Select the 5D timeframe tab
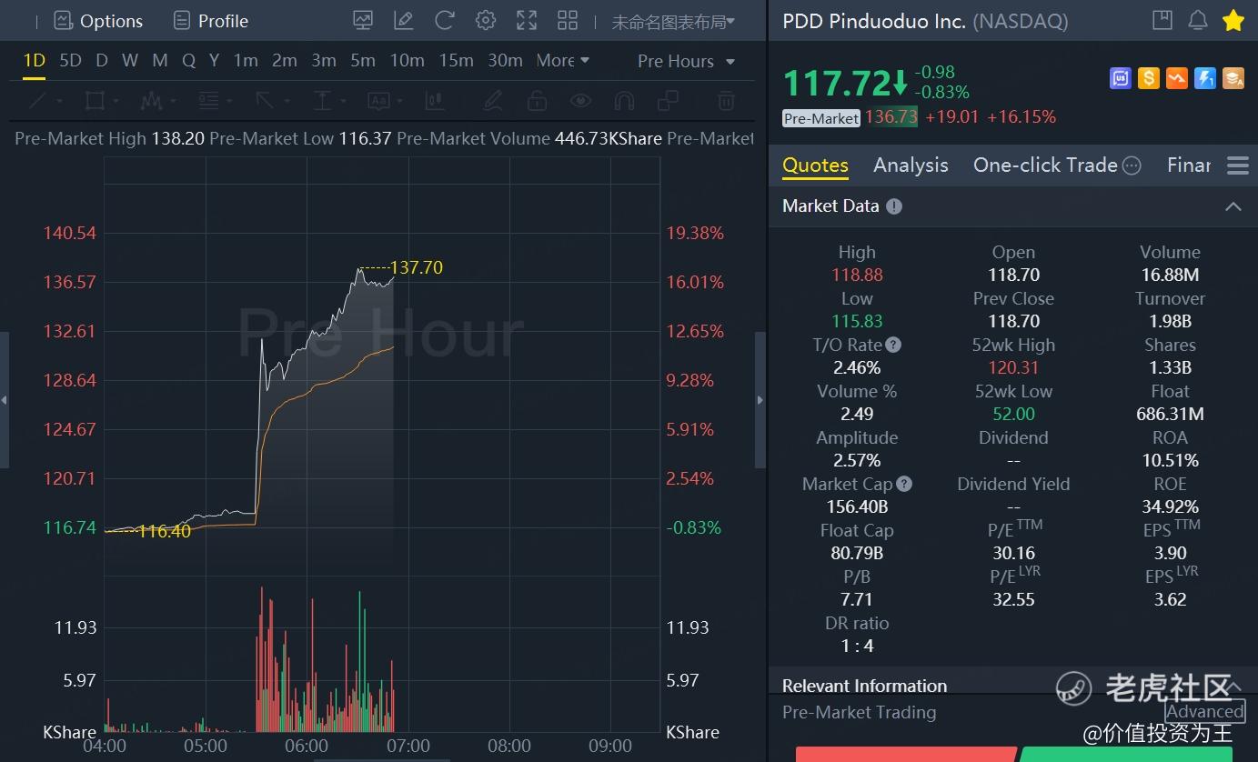1258x762 pixels. pyautogui.click(x=70, y=60)
